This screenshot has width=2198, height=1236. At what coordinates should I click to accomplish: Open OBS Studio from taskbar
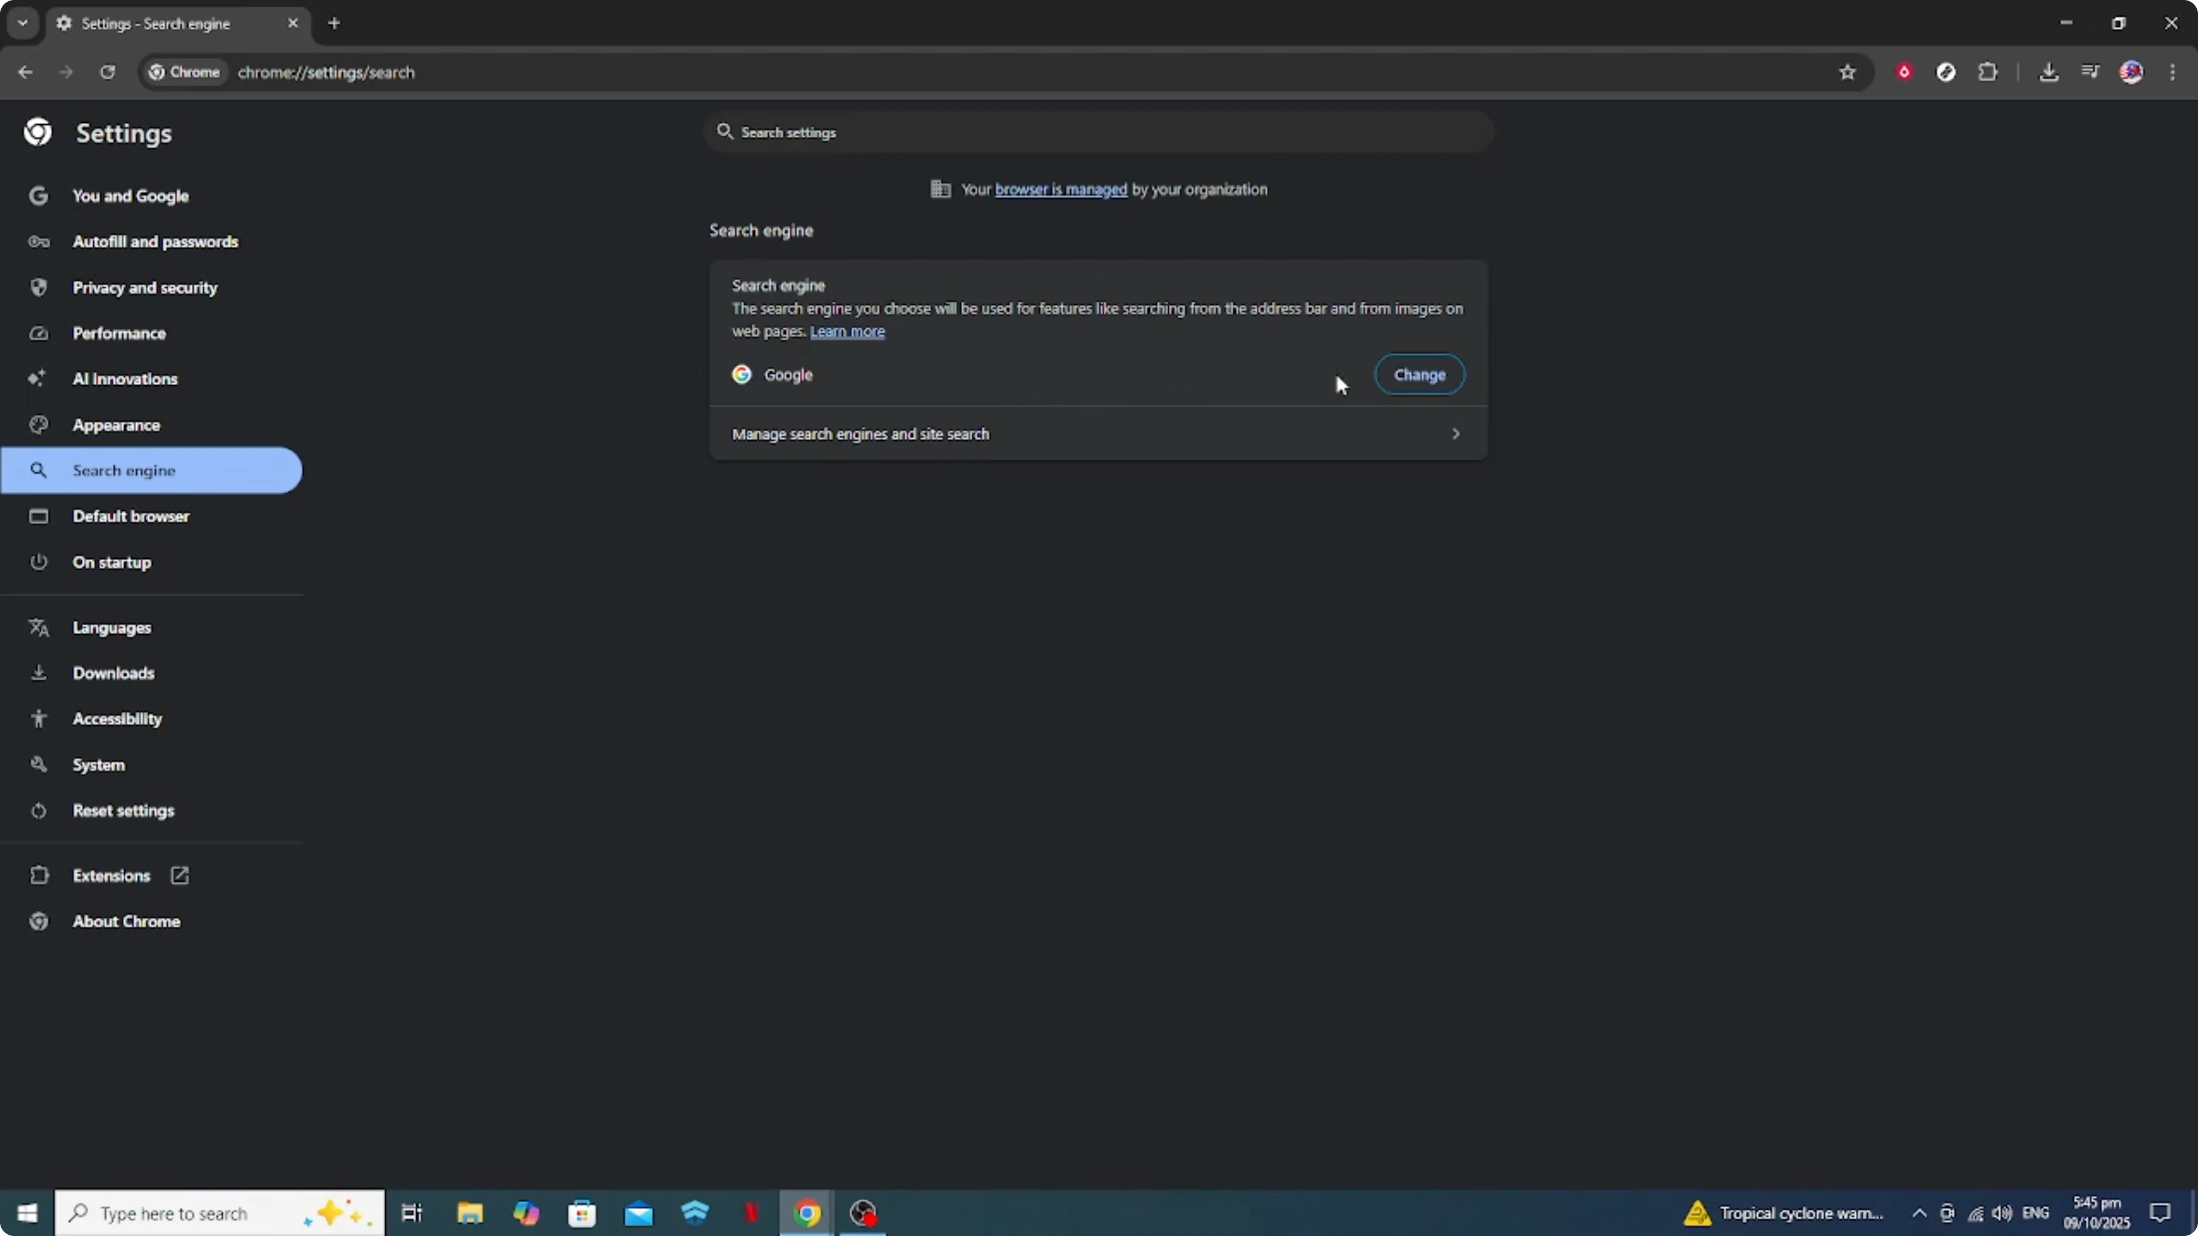pos(862,1213)
